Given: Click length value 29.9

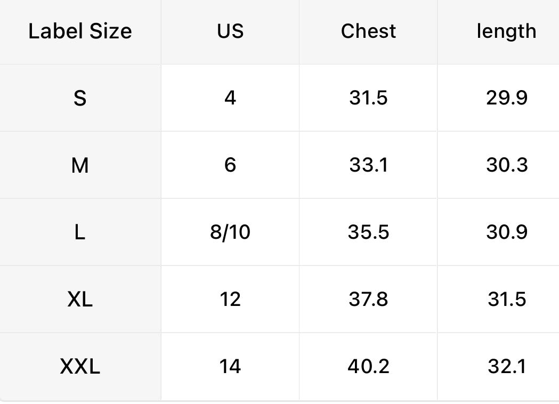Looking at the screenshot, I should [507, 98].
